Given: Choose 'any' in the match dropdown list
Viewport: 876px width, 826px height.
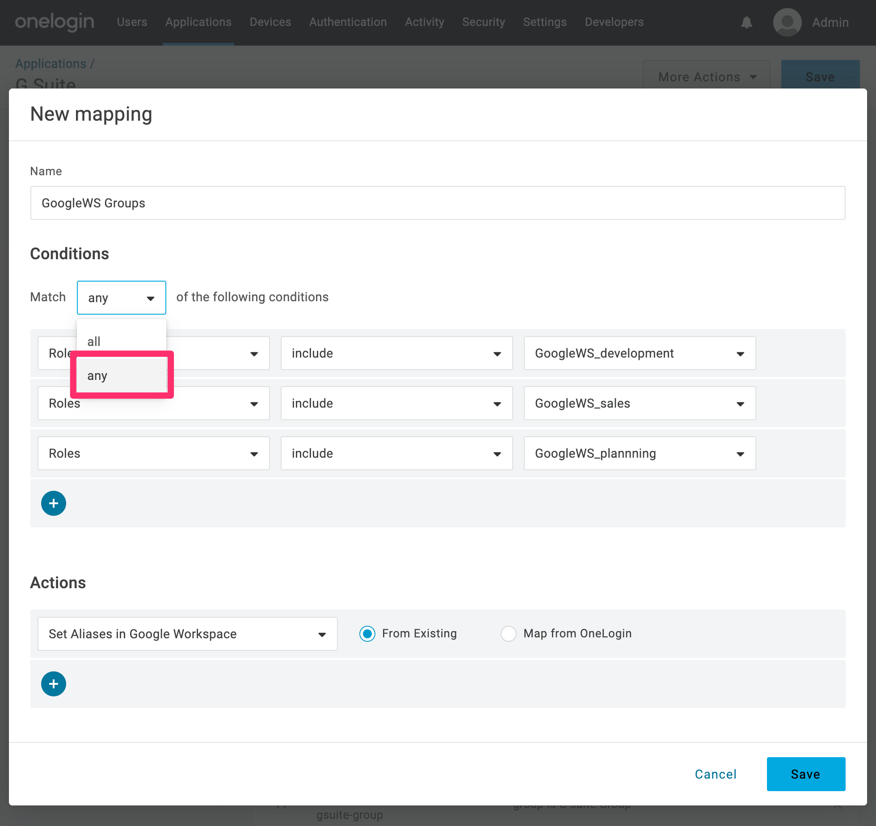Looking at the screenshot, I should (122, 375).
